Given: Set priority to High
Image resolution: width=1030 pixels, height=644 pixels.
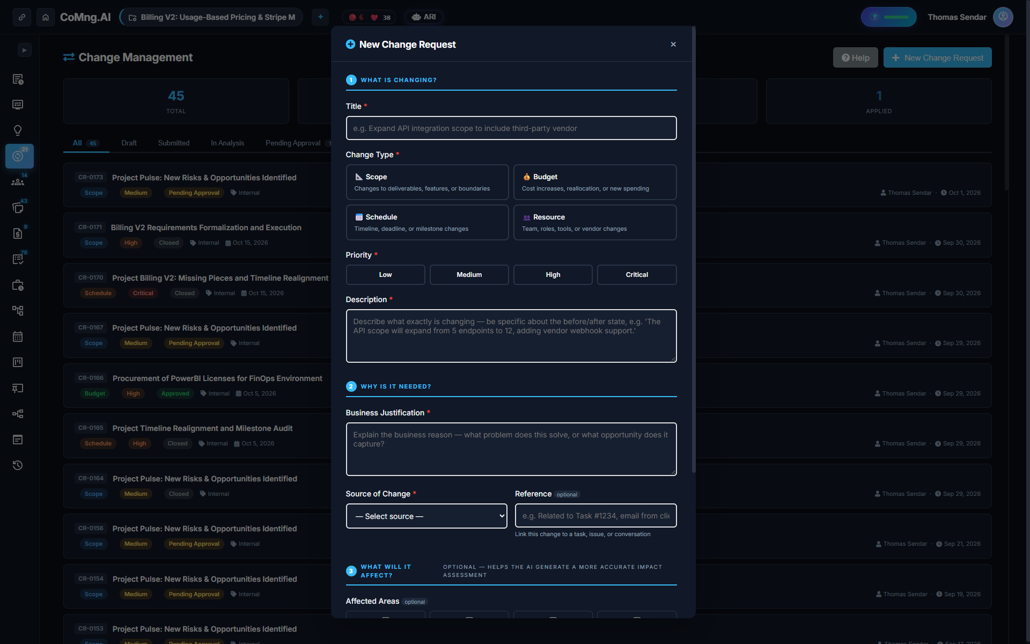Looking at the screenshot, I should [x=553, y=274].
